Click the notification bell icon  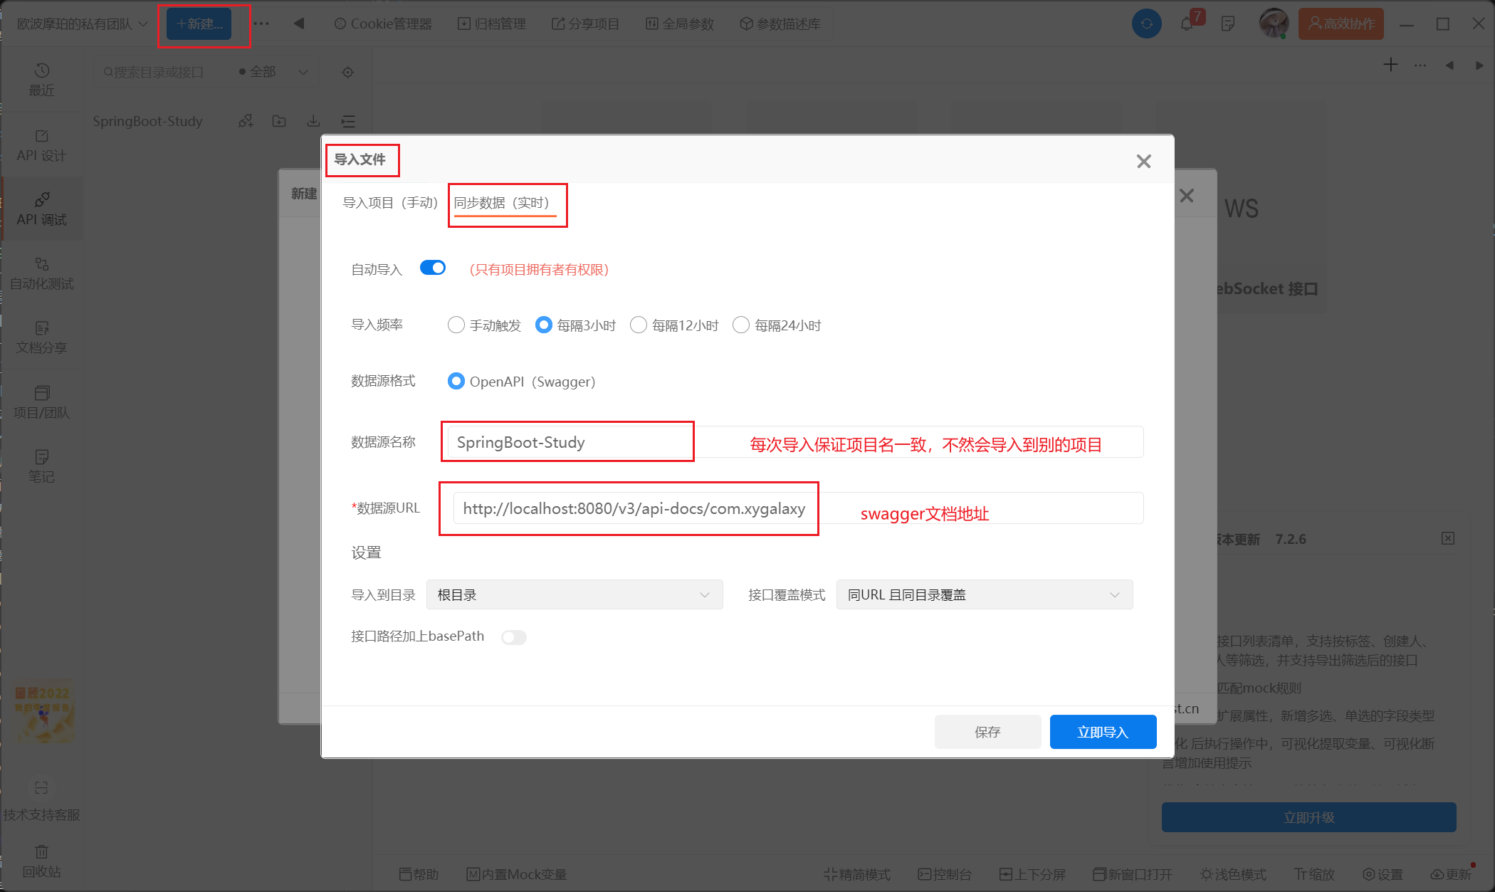[x=1186, y=24]
